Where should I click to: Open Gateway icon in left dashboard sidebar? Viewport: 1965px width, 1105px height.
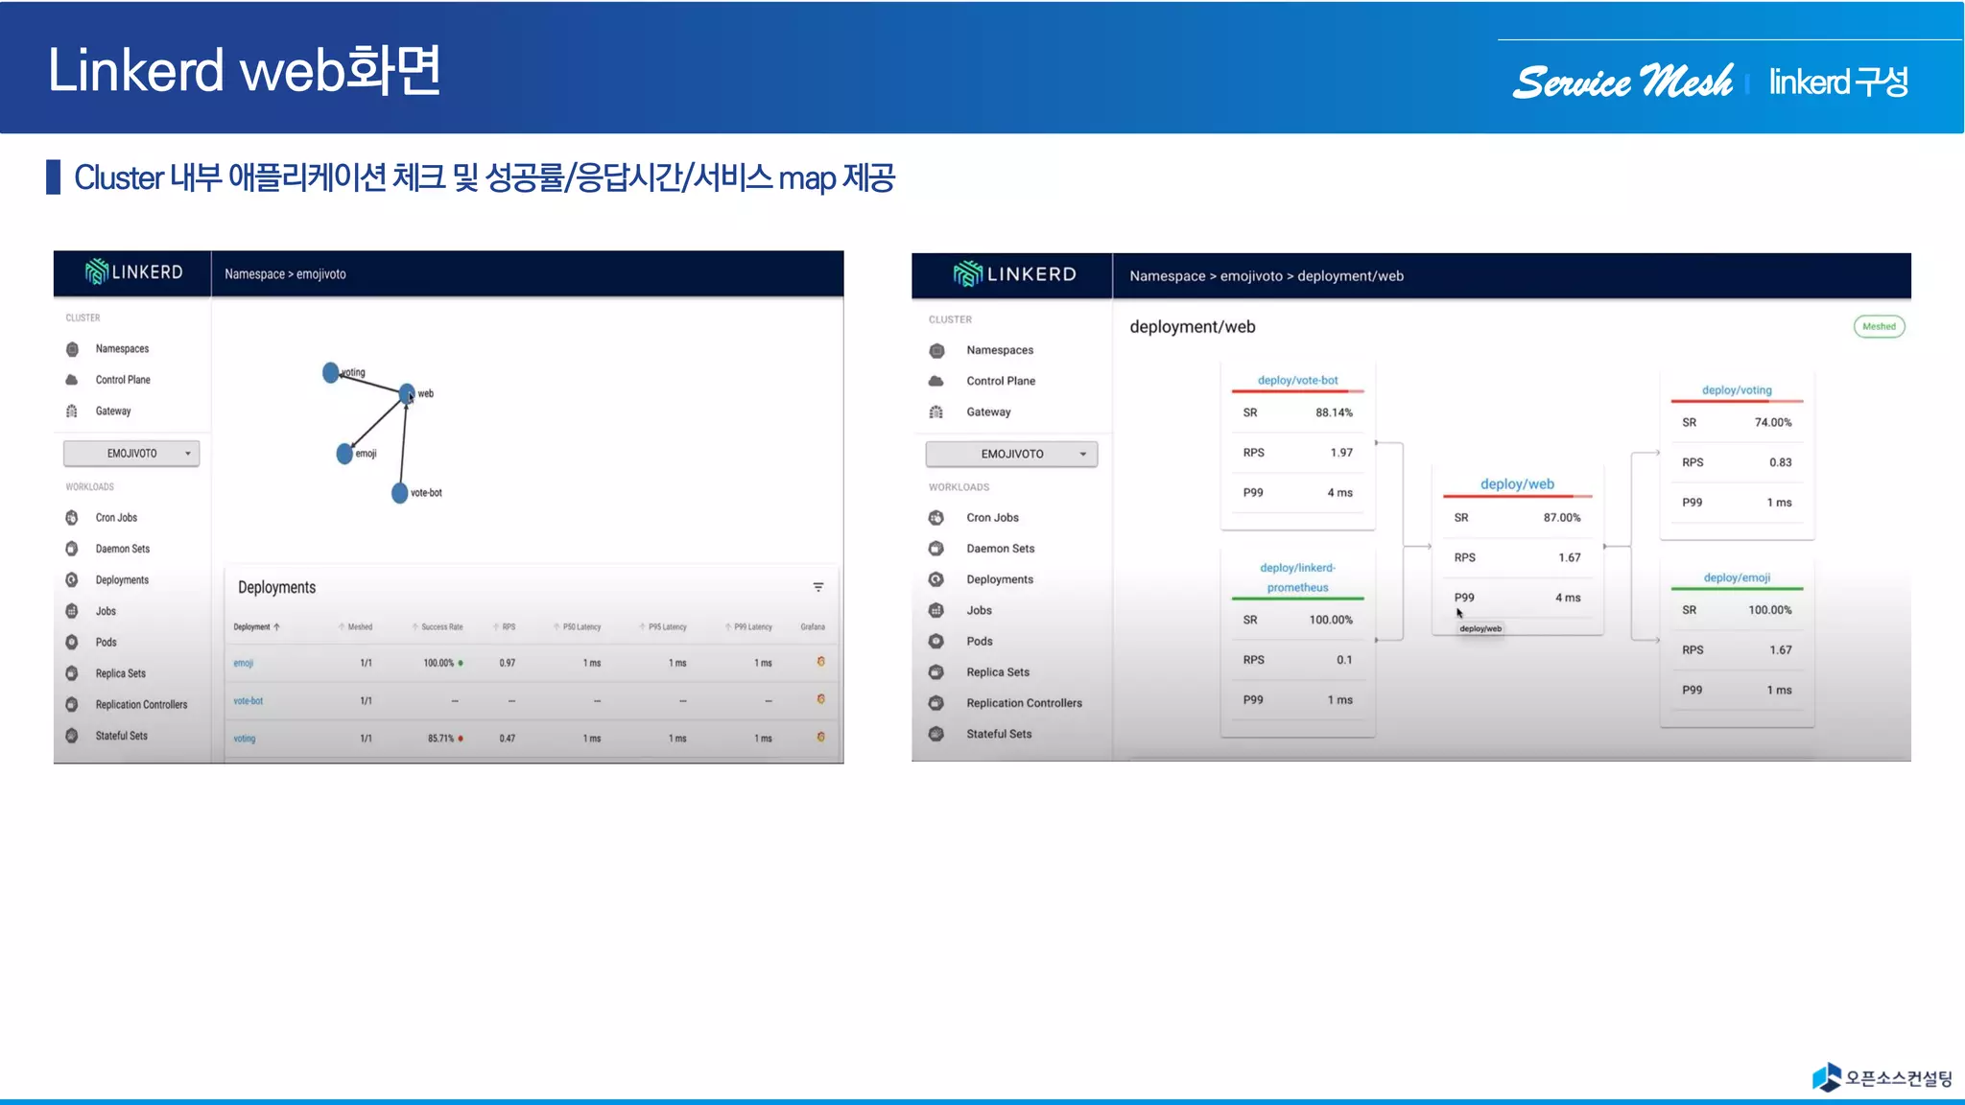pyautogui.click(x=72, y=411)
